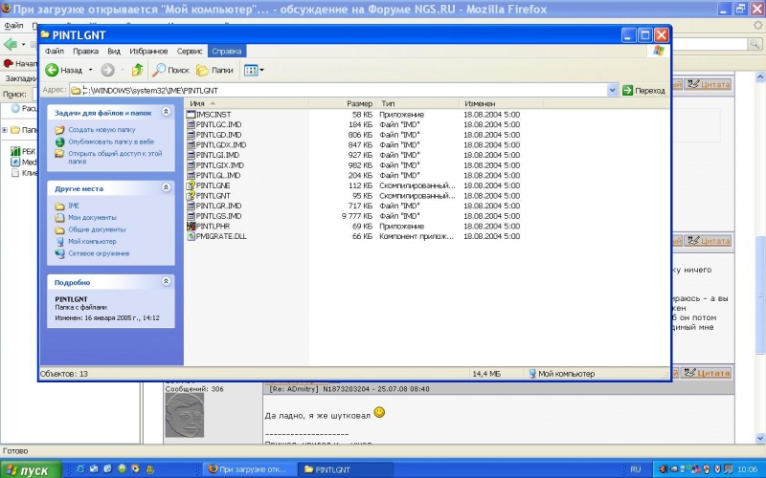766x478 pixels.
Task: Click the Up folder toolbar icon
Action: (138, 70)
